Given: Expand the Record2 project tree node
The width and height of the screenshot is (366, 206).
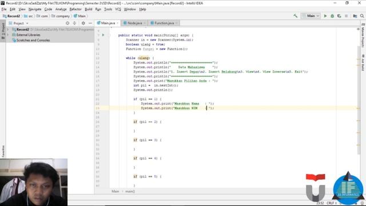Looking at the screenshot, I should click(x=8, y=29).
